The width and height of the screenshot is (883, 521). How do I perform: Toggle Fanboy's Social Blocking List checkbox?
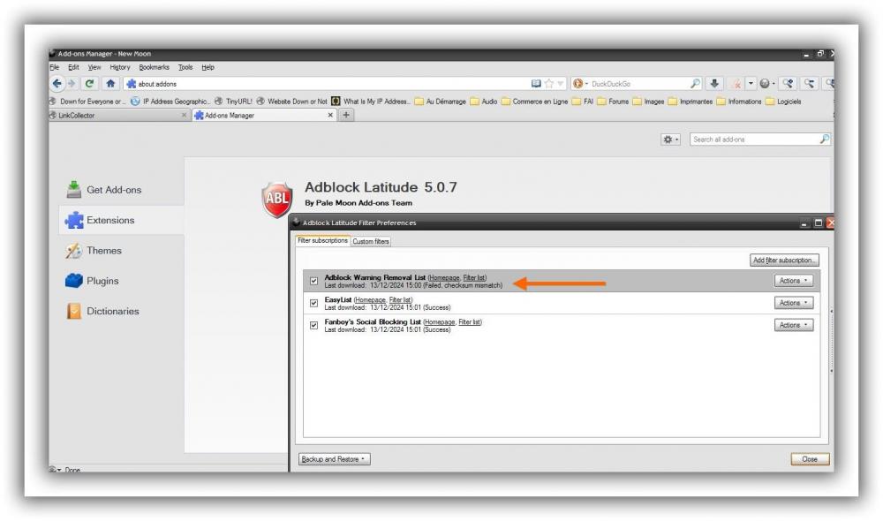coord(313,325)
